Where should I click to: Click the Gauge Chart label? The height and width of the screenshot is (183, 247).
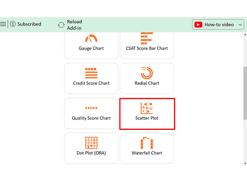point(91,48)
